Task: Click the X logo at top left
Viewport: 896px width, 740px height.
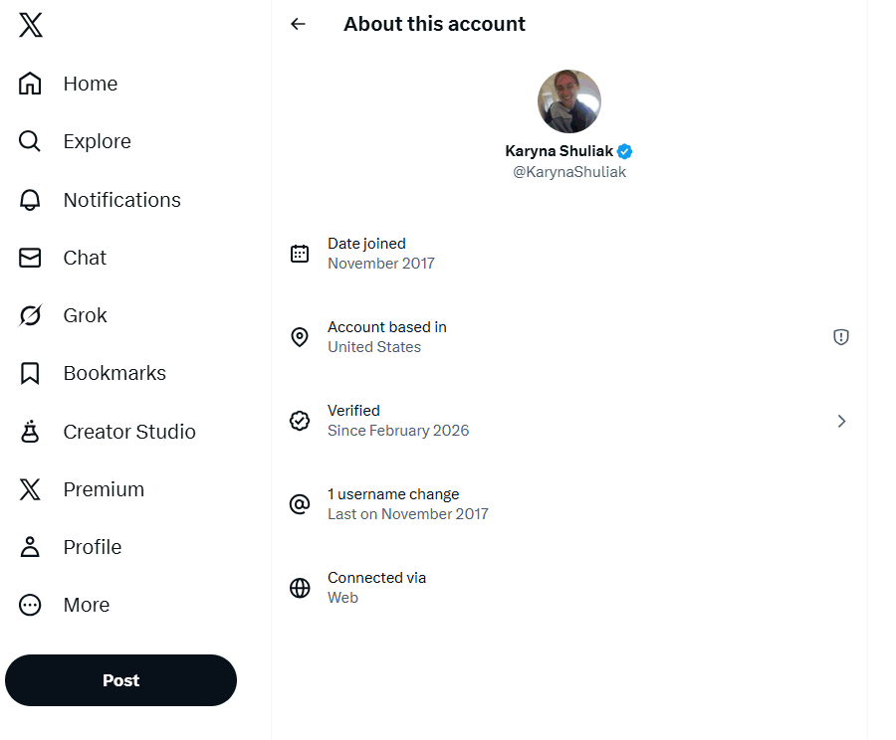Action: (30, 25)
